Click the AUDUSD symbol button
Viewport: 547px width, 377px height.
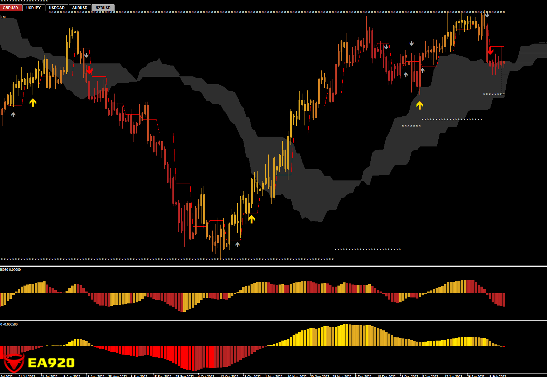click(x=80, y=8)
